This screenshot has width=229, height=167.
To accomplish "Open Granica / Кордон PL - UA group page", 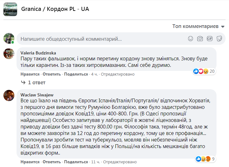I will 55,9.
